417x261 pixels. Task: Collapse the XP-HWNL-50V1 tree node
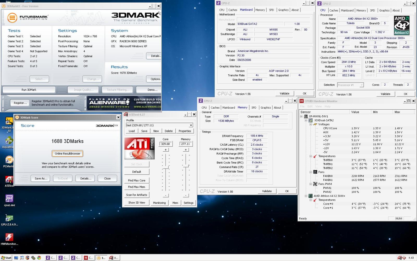301,116
